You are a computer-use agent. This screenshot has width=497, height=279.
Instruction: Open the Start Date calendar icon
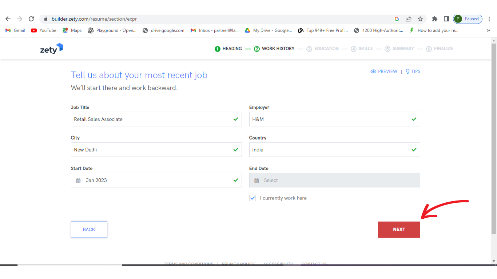pos(78,181)
